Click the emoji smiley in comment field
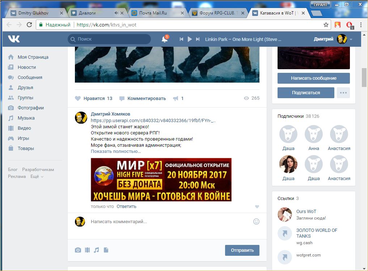This screenshot has width=368, height=271. pyautogui.click(x=256, y=221)
